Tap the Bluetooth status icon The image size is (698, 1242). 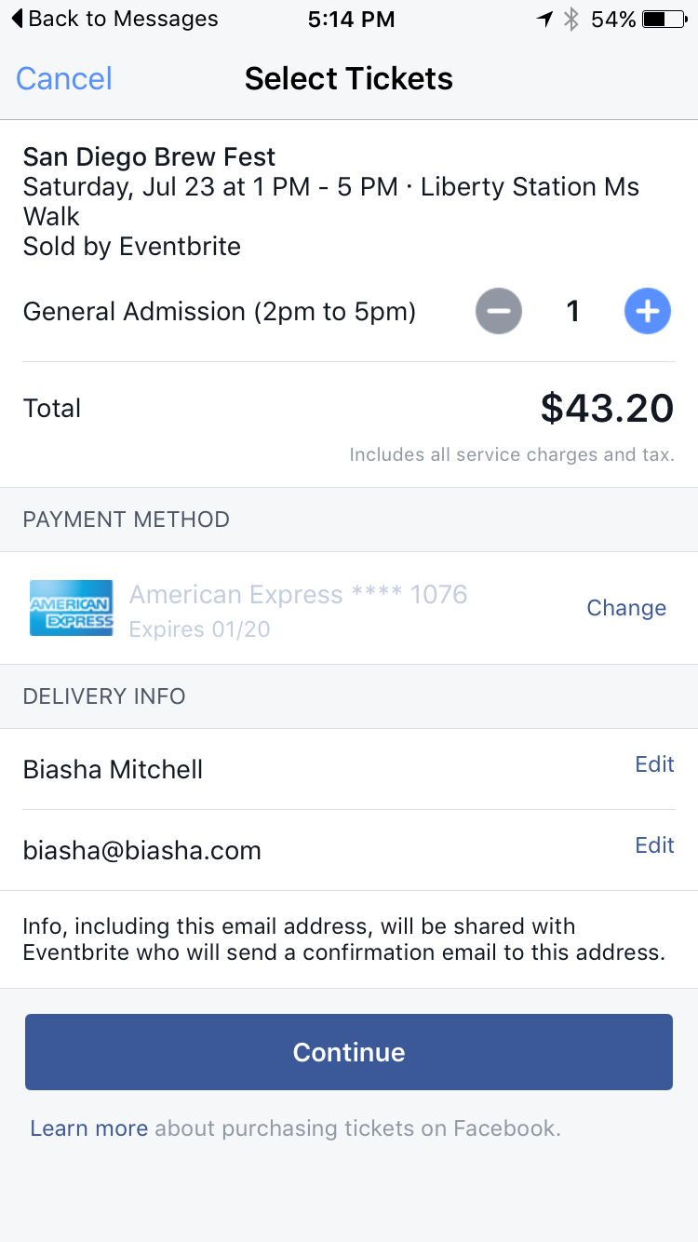pyautogui.click(x=571, y=19)
